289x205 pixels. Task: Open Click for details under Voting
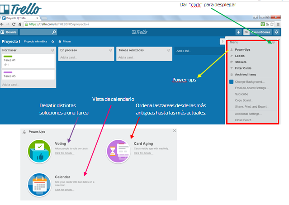[65, 153]
